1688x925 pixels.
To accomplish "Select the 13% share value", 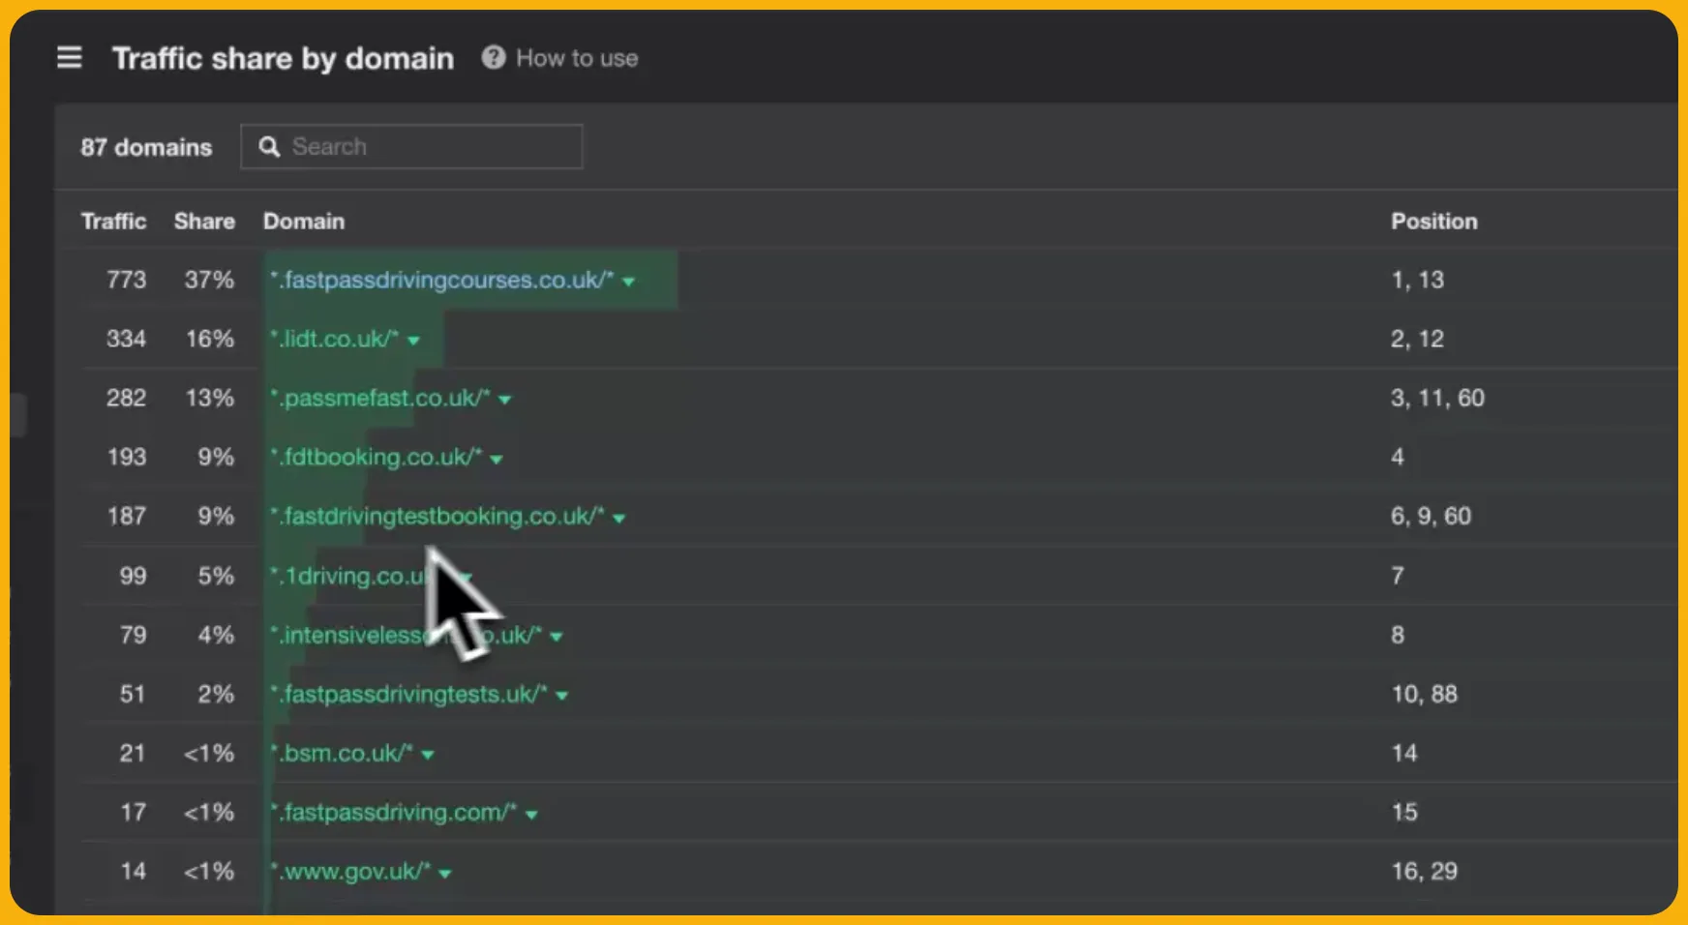I will [210, 398].
